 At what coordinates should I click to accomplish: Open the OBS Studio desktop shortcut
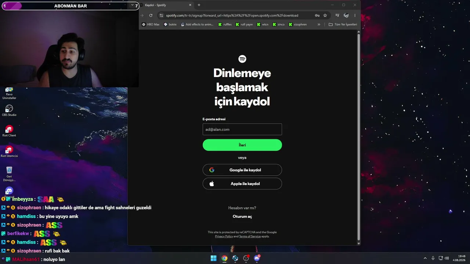pyautogui.click(x=9, y=111)
